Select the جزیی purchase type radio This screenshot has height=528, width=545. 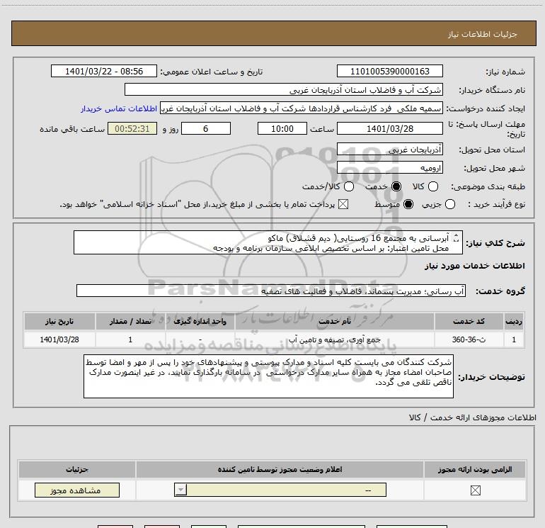point(450,205)
